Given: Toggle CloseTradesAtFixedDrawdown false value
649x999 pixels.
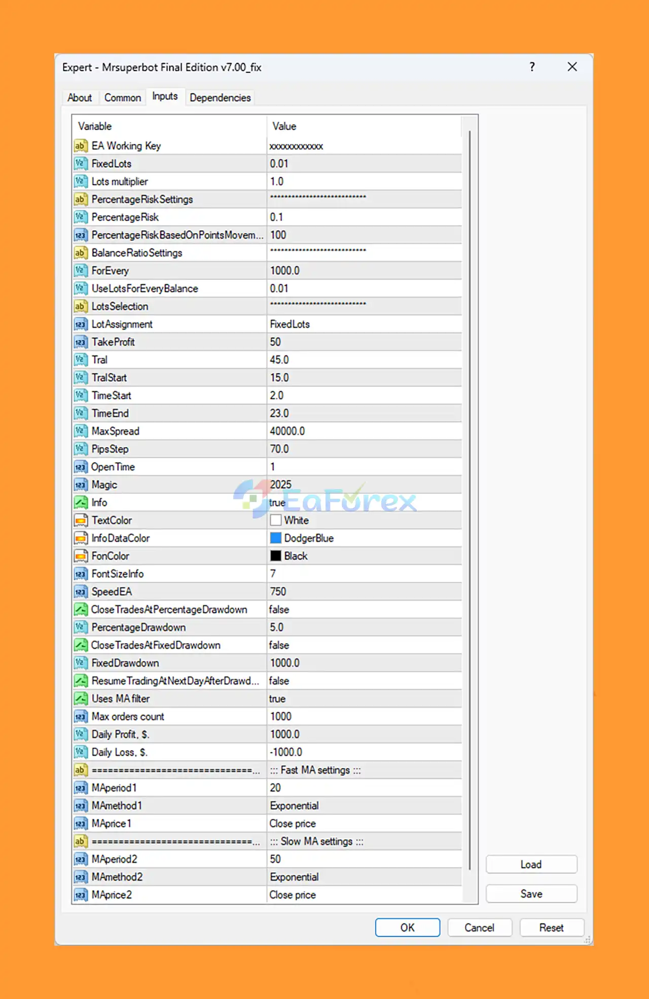Looking at the screenshot, I should (364, 645).
